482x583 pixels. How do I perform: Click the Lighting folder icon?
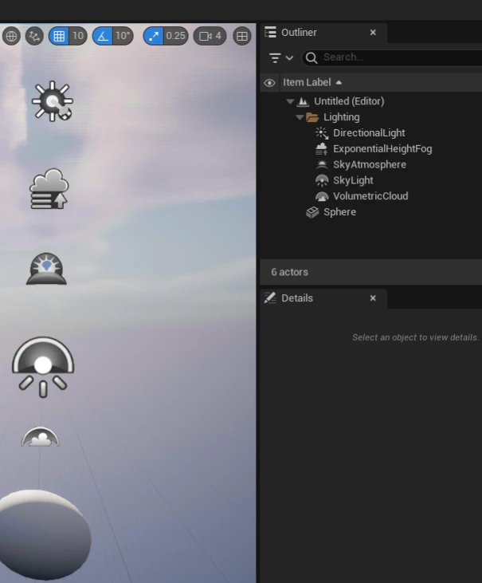[x=312, y=117]
